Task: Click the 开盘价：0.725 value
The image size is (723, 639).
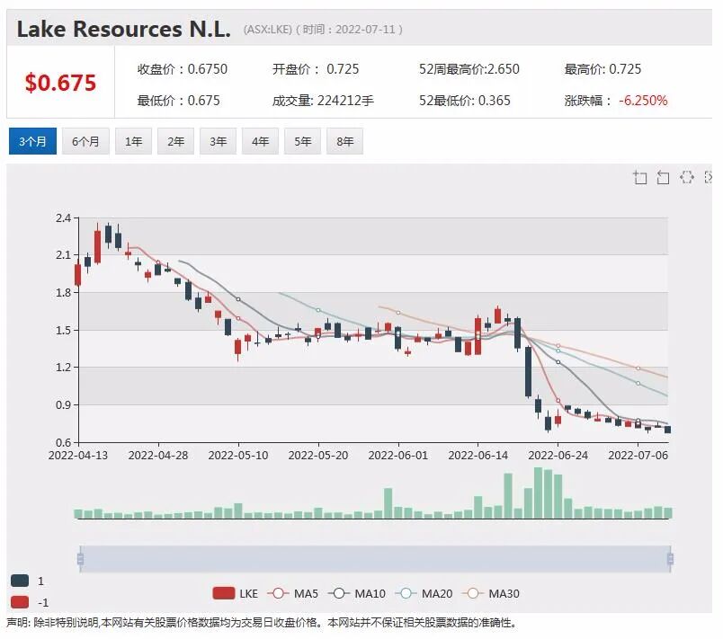Action: click(316, 69)
